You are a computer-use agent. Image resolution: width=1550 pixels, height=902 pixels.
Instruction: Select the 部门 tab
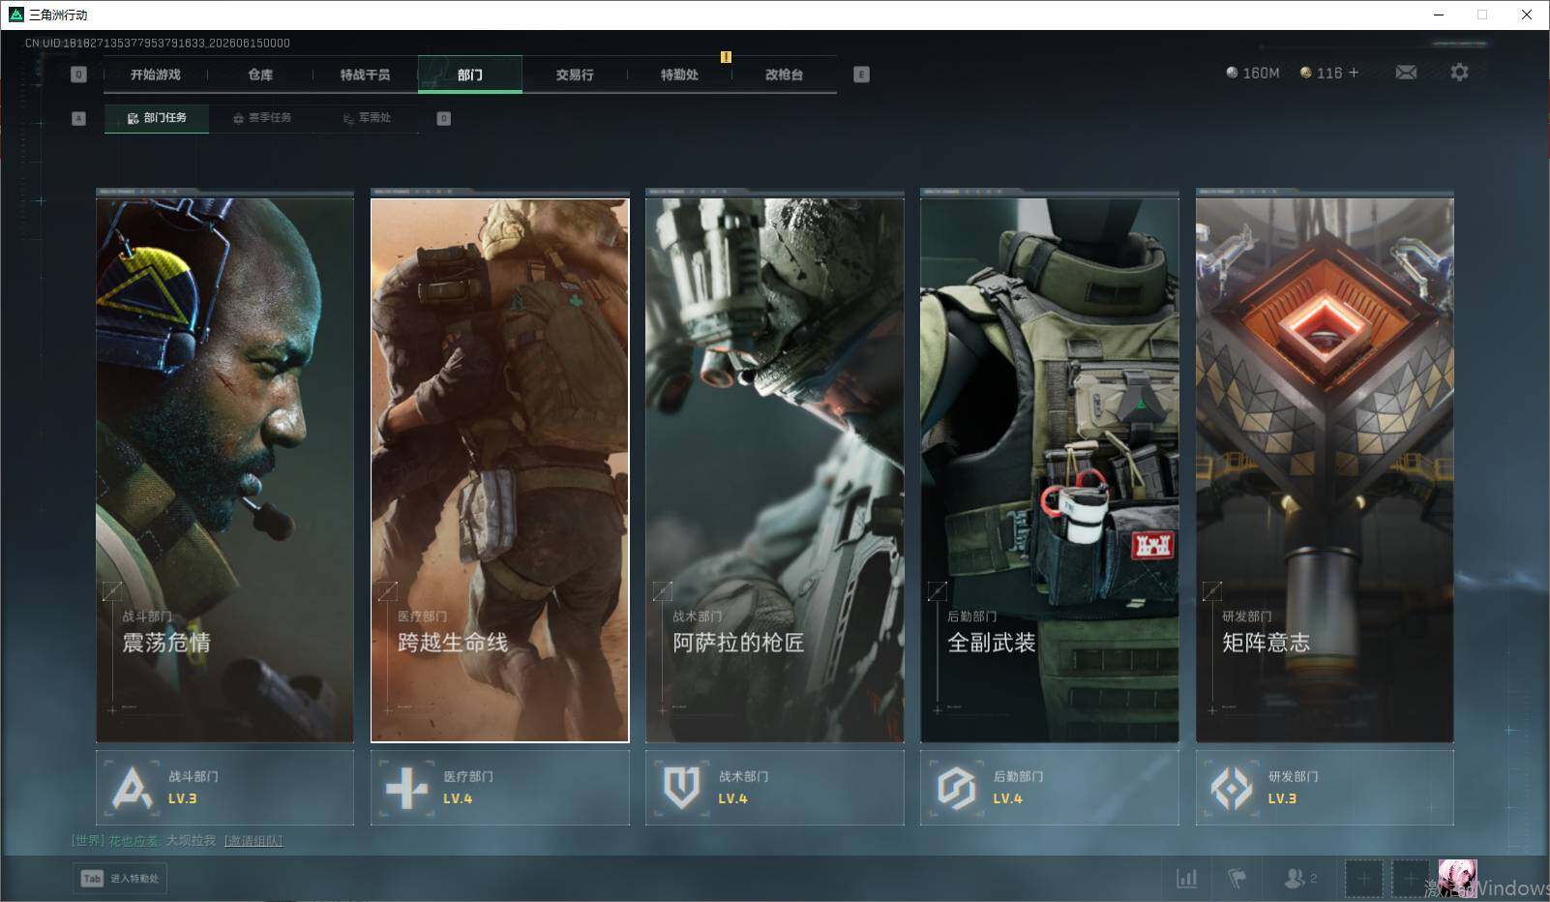coord(470,75)
